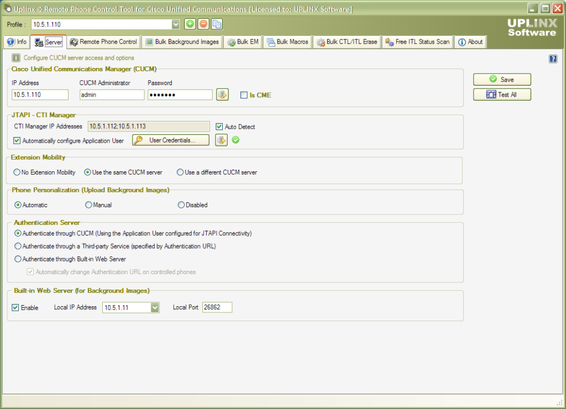
Task: Open the Profile dropdown list
Action: click(175, 24)
